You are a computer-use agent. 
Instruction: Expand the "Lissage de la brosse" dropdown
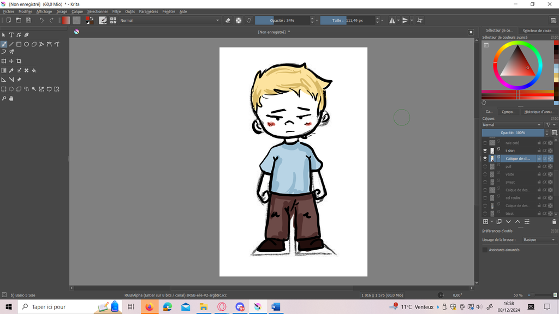pos(538,240)
